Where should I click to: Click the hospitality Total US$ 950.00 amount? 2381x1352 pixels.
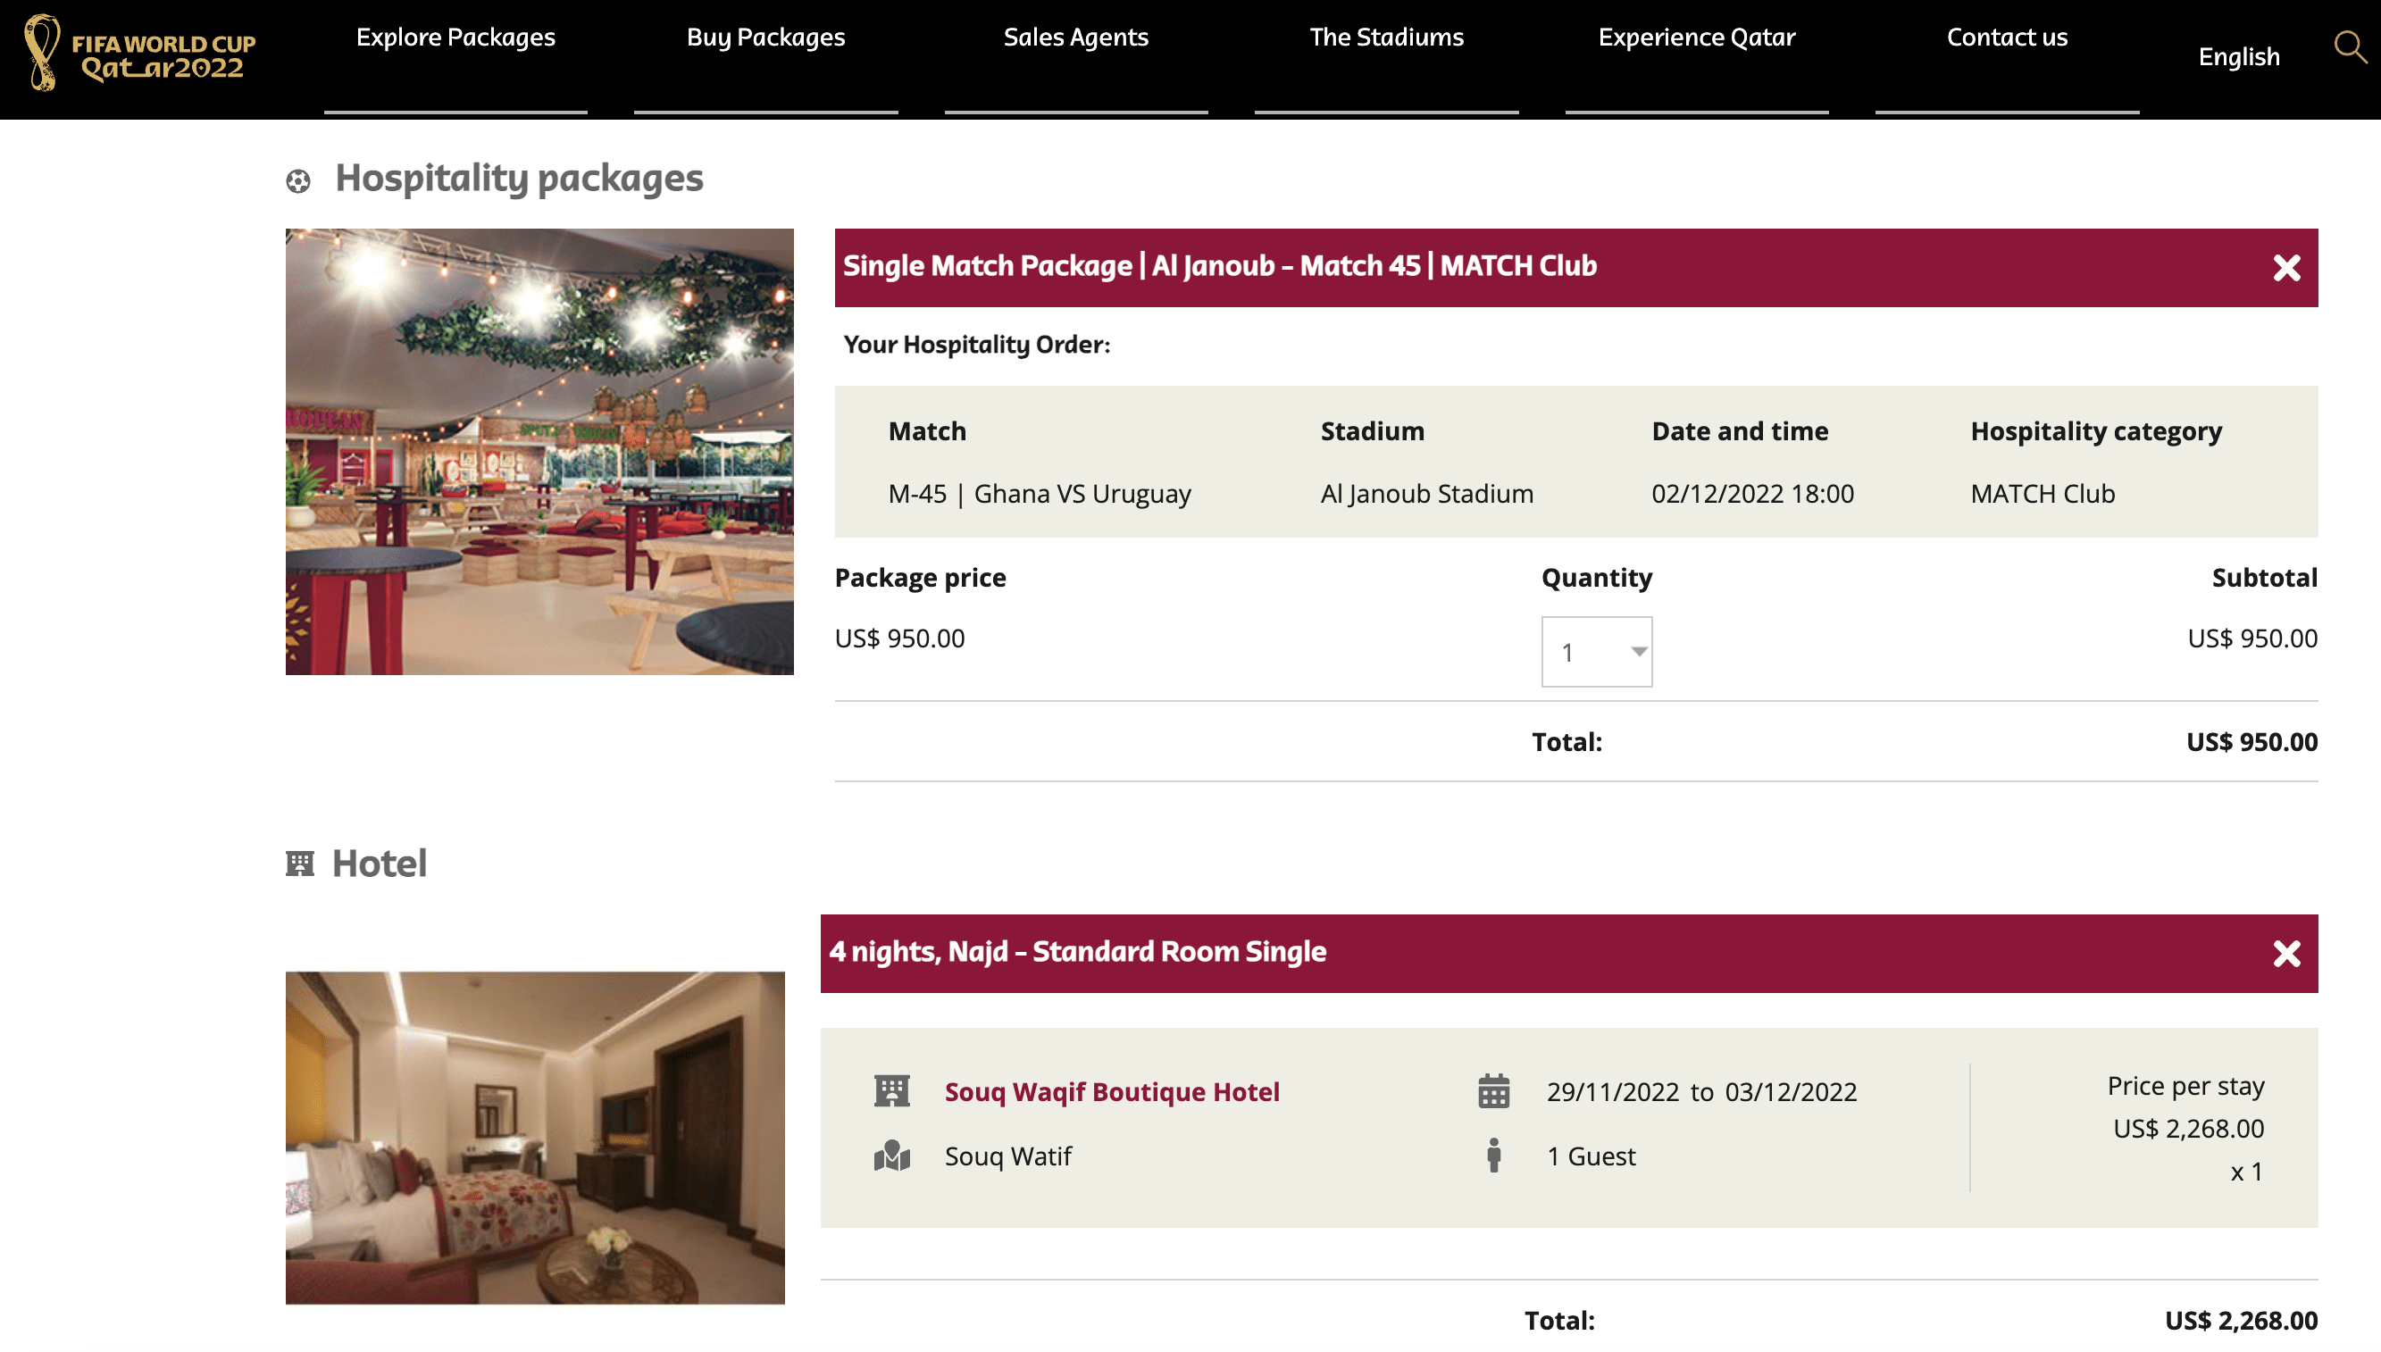(x=2251, y=742)
